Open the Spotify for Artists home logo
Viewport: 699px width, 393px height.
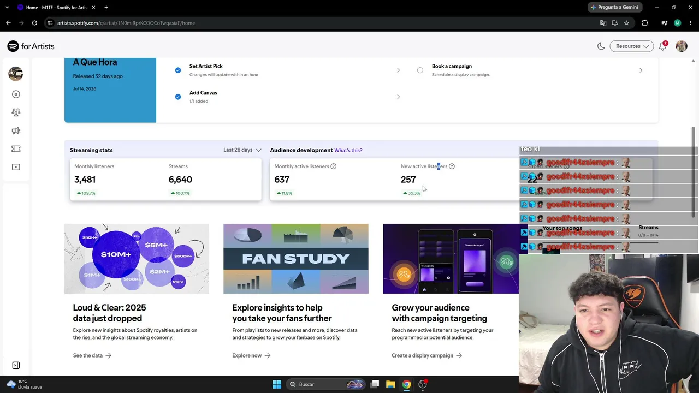click(31, 46)
